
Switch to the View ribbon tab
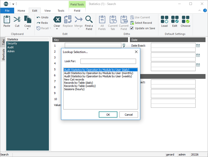[x=47, y=11]
